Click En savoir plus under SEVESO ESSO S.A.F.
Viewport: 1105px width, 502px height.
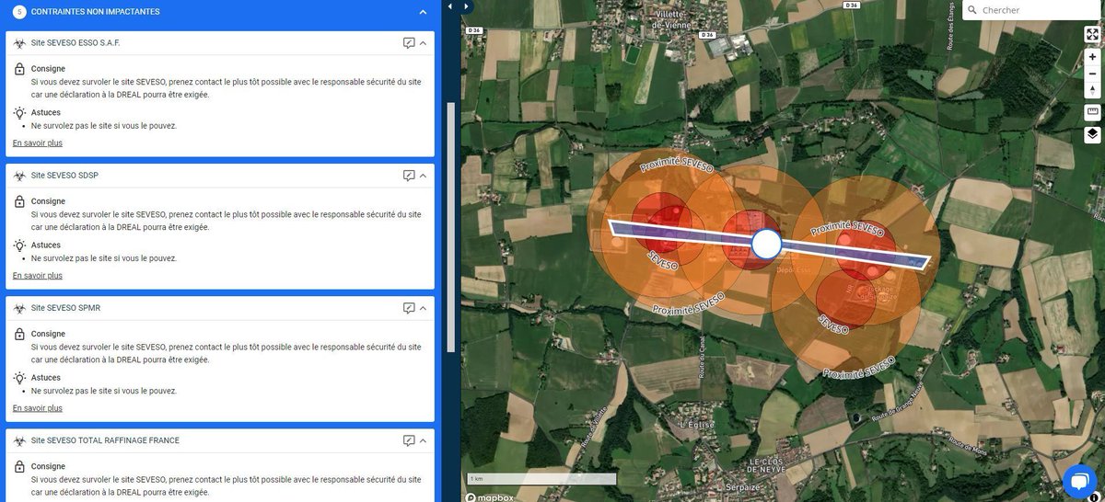point(38,143)
